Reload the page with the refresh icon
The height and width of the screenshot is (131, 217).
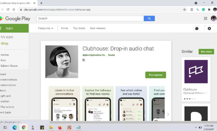[x=8, y=9]
